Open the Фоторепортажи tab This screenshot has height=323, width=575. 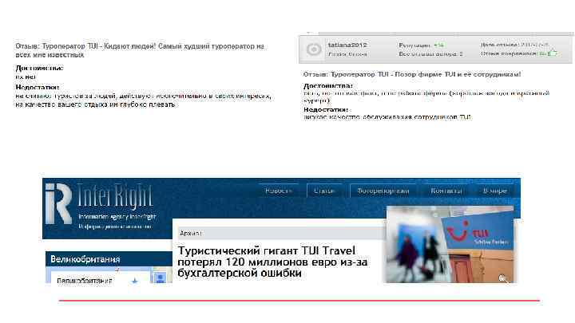pos(383,191)
